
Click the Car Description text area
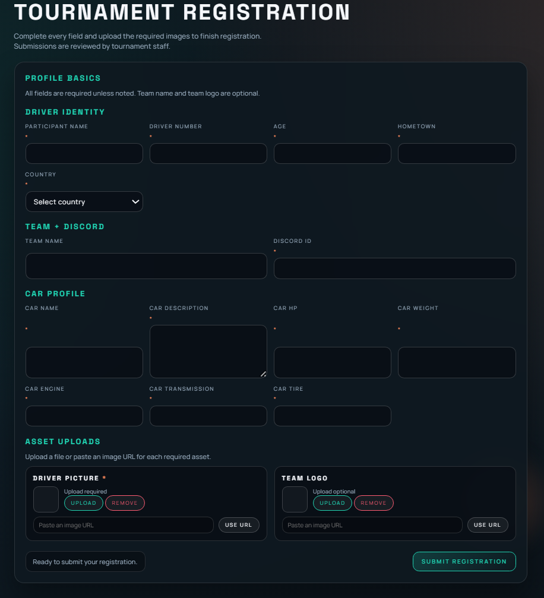[x=208, y=350]
